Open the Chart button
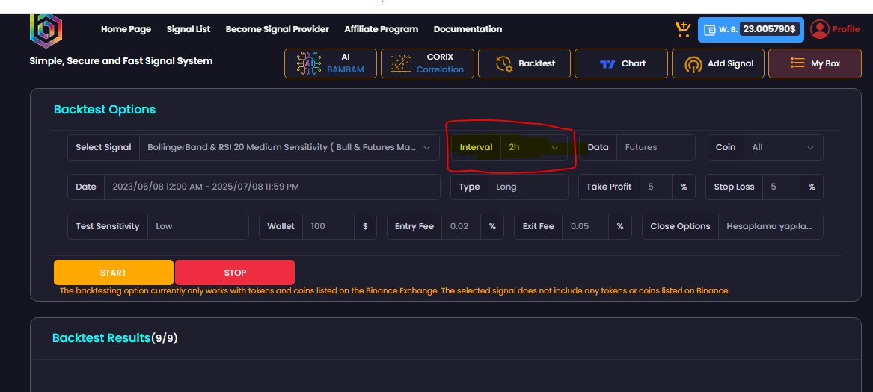This screenshot has height=392, width=873. tap(621, 63)
